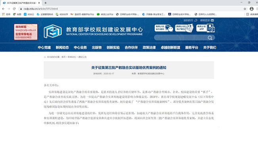Click the site logo emblem
The width and height of the screenshot is (258, 146).
coord(53,31)
